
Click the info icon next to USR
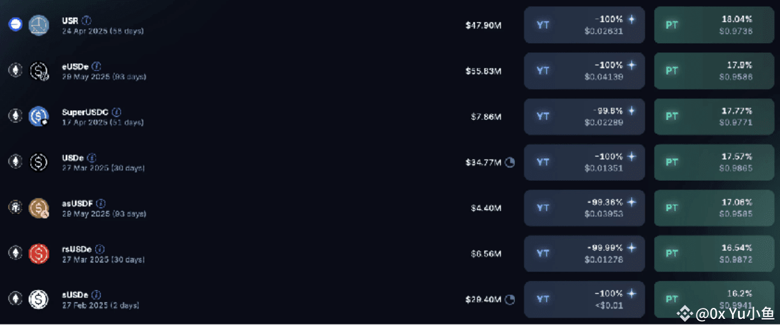tap(87, 21)
